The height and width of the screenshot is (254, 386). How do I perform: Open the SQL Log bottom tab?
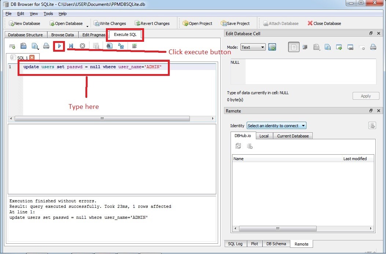tap(235, 244)
